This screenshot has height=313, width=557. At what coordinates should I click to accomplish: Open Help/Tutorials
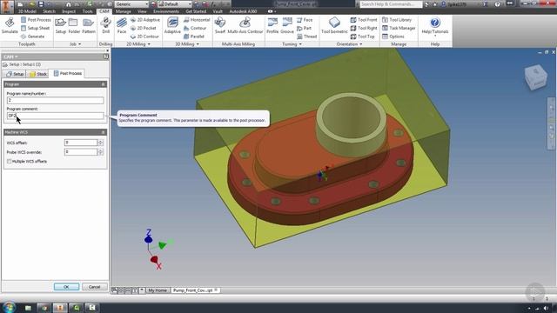point(435,26)
